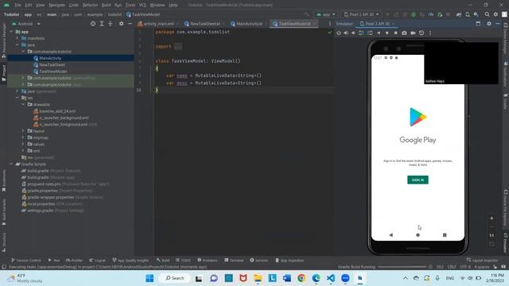Select baseline_add_24.xml drawable file
Image resolution: width=509 pixels, height=286 pixels.
click(57, 111)
